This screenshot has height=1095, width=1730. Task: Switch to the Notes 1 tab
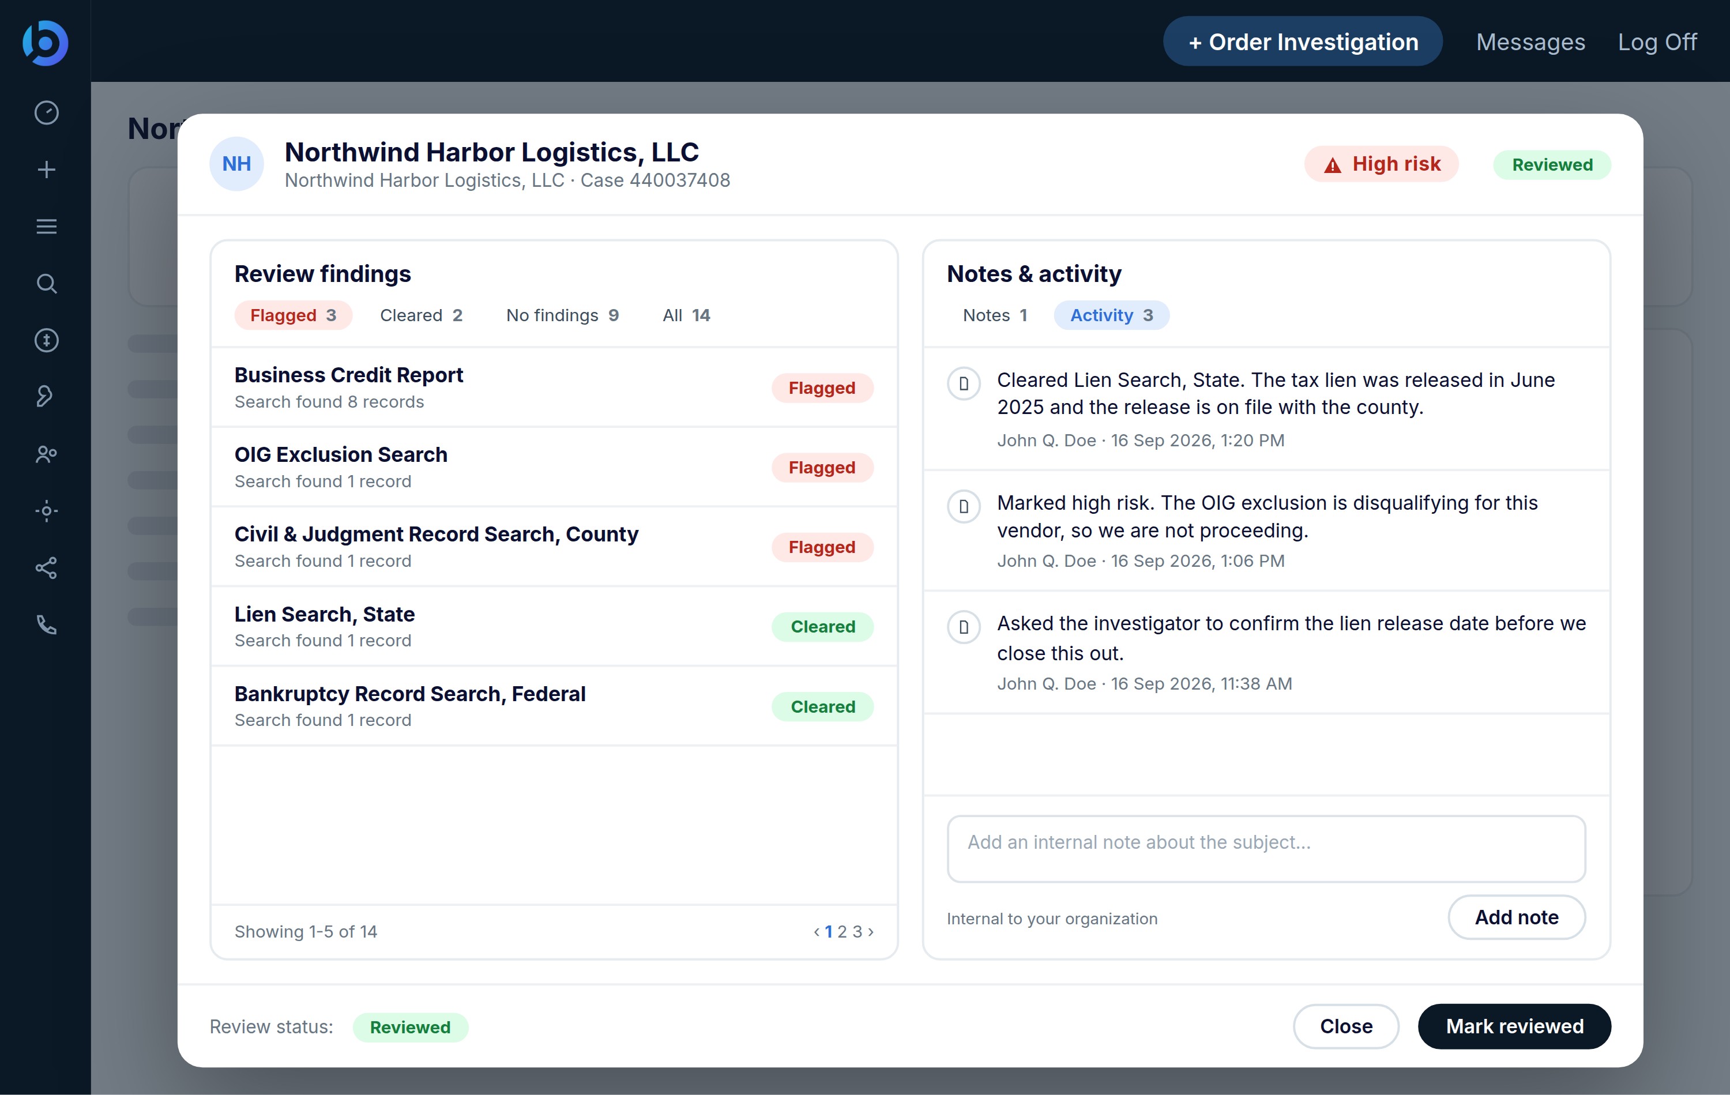click(995, 315)
